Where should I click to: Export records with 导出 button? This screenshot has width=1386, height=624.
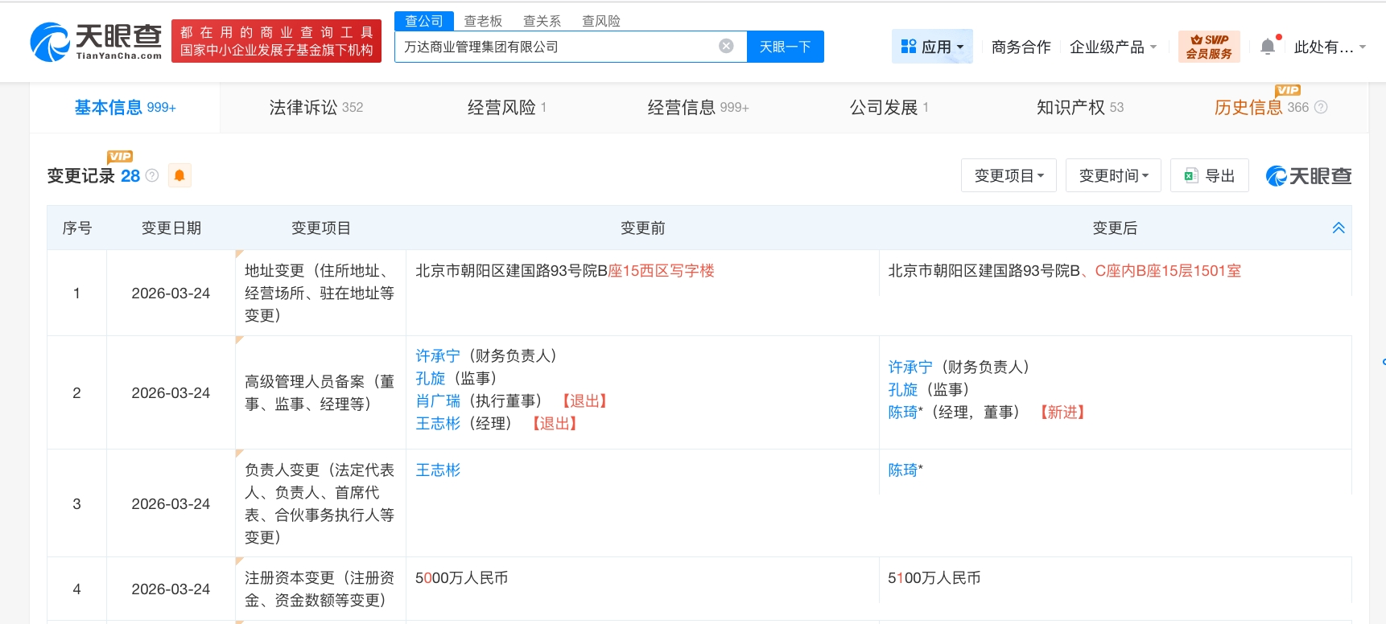pos(1209,175)
